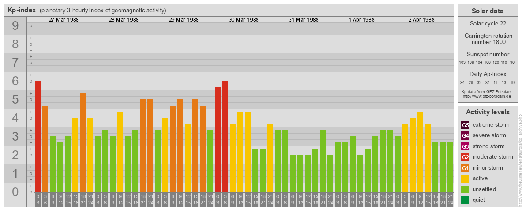Click the 'Daily Ap-index' label
522x211 pixels.
pos(487,74)
